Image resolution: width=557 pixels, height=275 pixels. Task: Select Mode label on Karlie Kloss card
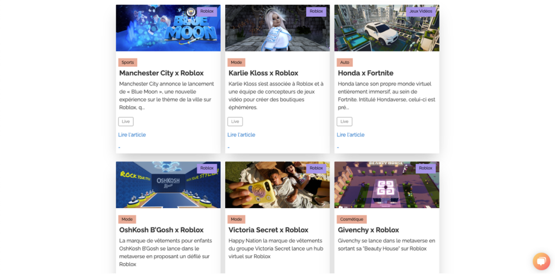(x=236, y=62)
